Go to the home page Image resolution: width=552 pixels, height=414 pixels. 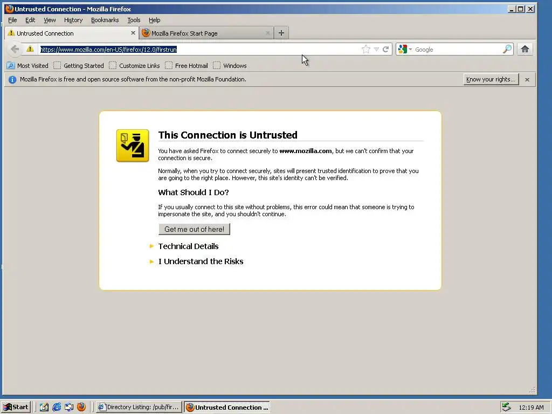click(x=525, y=49)
